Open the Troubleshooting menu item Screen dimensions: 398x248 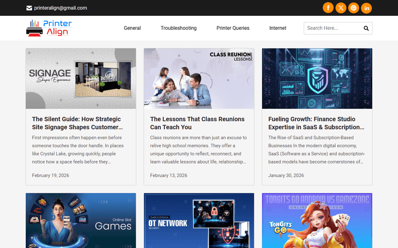(178, 28)
